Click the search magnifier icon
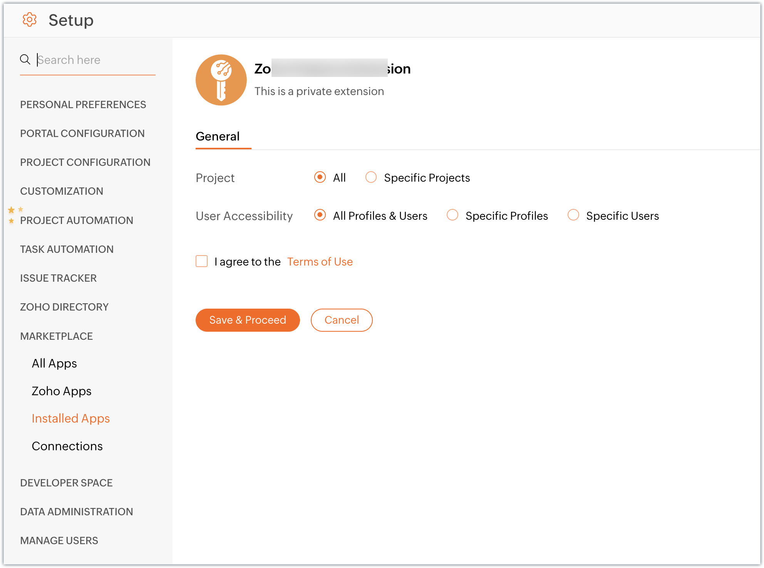Screen dimensions: 764x568 [25, 60]
